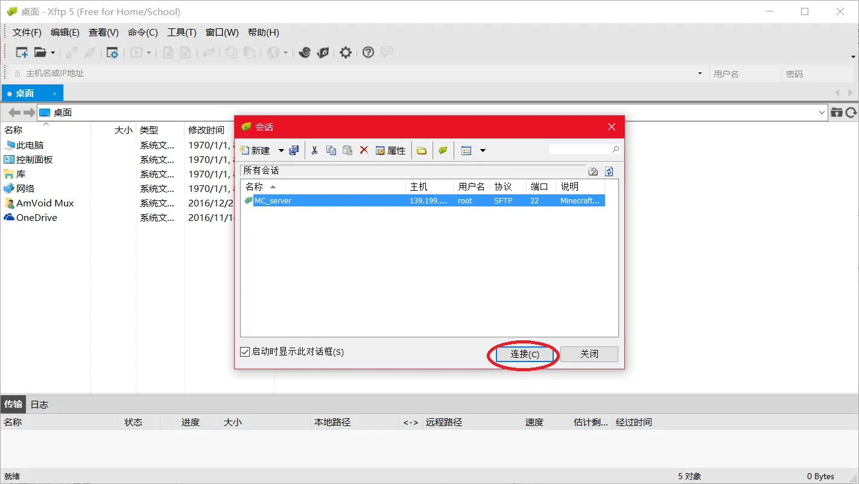The height and width of the screenshot is (484, 859).
Task: Sort sessions by 主机 column header
Action: pos(429,186)
